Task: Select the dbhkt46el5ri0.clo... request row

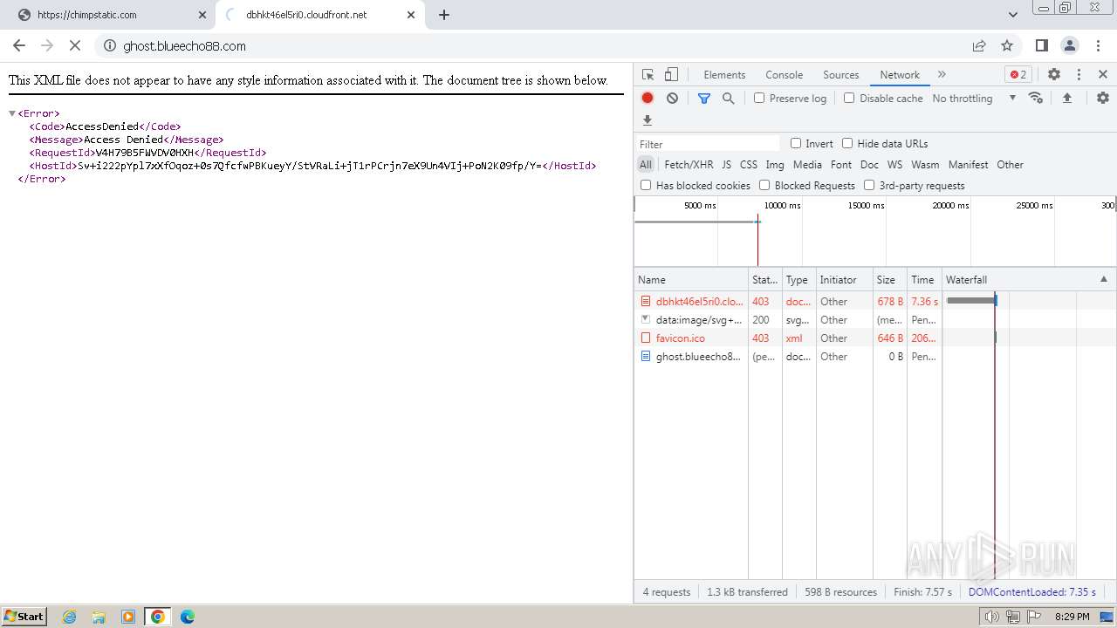Action: (875, 301)
